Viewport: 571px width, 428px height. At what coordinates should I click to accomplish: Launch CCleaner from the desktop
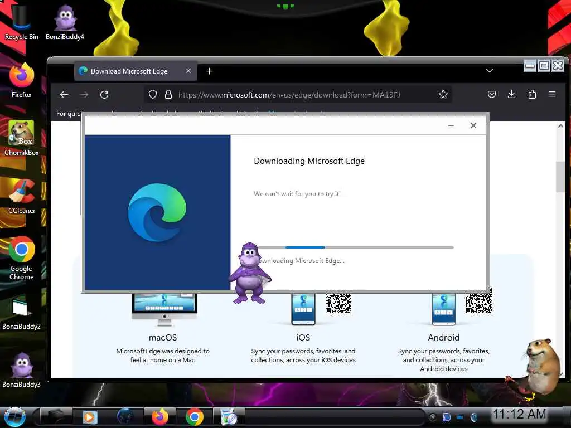22,197
